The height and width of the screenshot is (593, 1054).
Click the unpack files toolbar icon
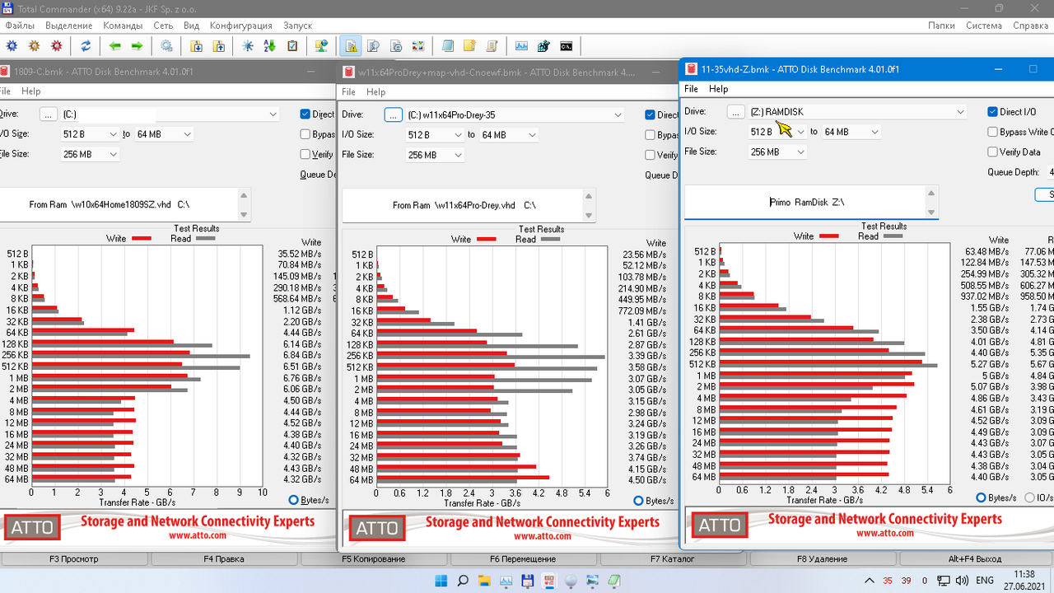pyautogui.click(x=219, y=46)
